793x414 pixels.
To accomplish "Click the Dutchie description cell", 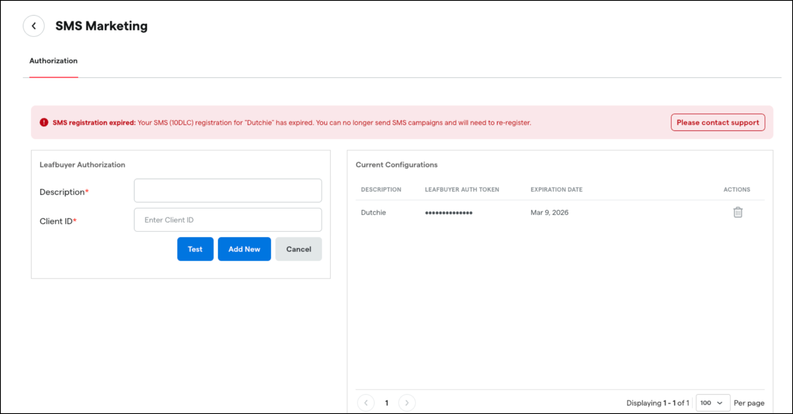I will point(373,213).
